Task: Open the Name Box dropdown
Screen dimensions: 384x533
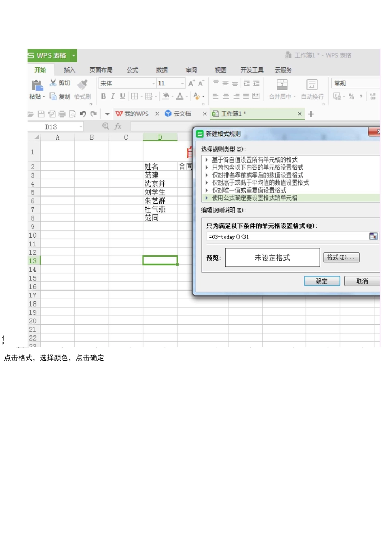Action: [81, 127]
